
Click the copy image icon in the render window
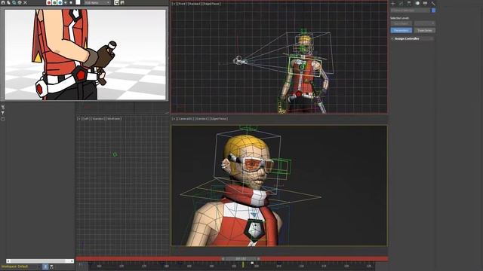8,2
